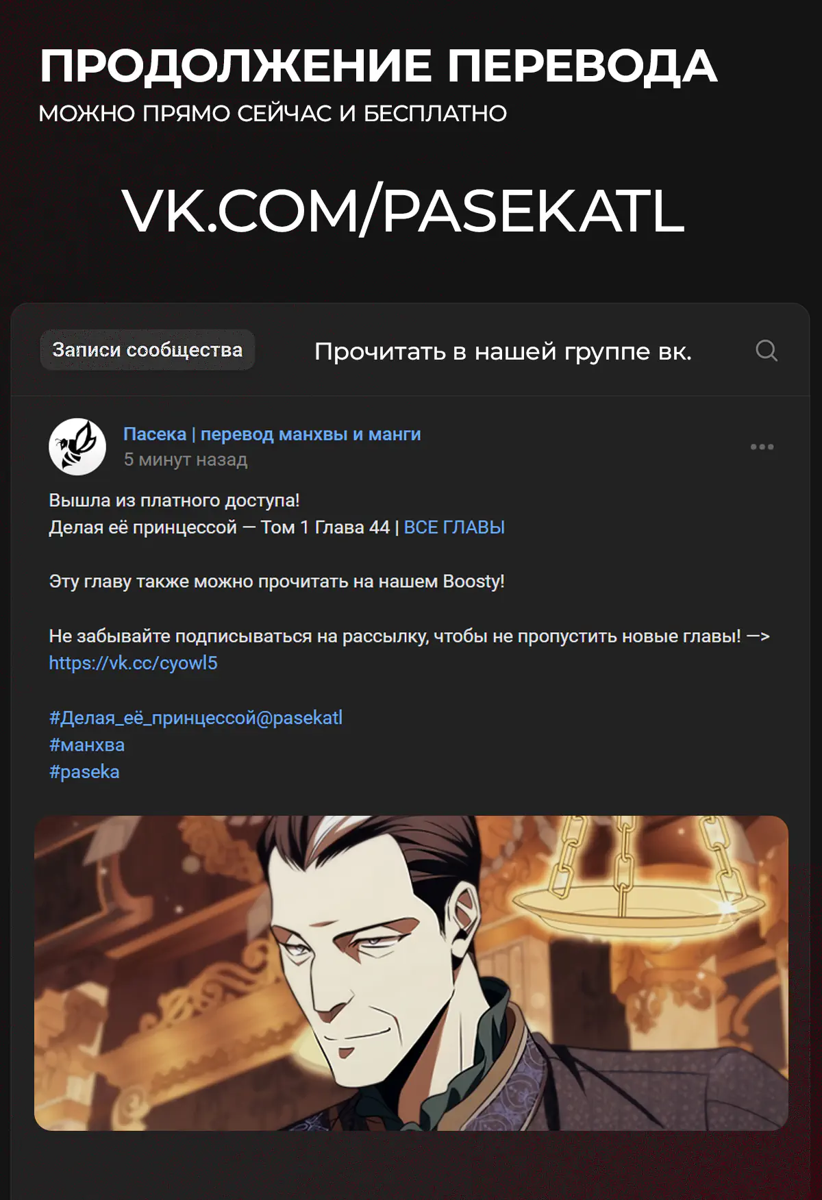Screen dimensions: 822x1200
Task: Open Пасека | перевод манхвы и манги link
Action: click(x=272, y=434)
